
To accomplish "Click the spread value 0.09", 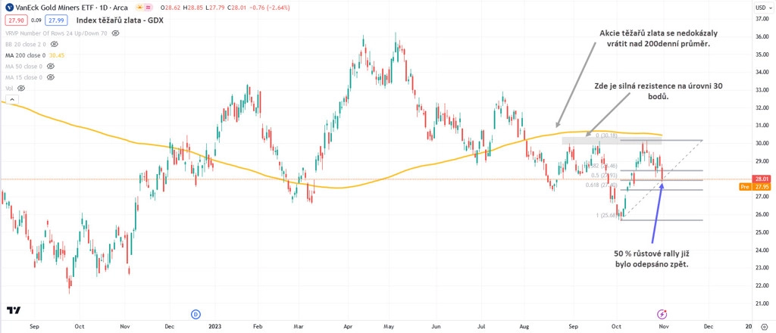I will pos(35,20).
